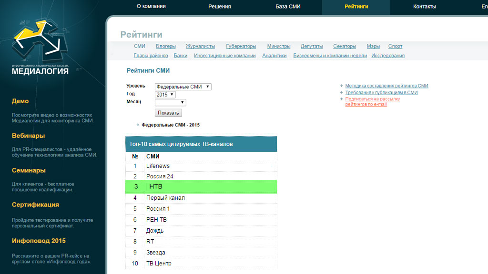Open the Исследования link
Viewport: 488px width, 274px height.
388,56
